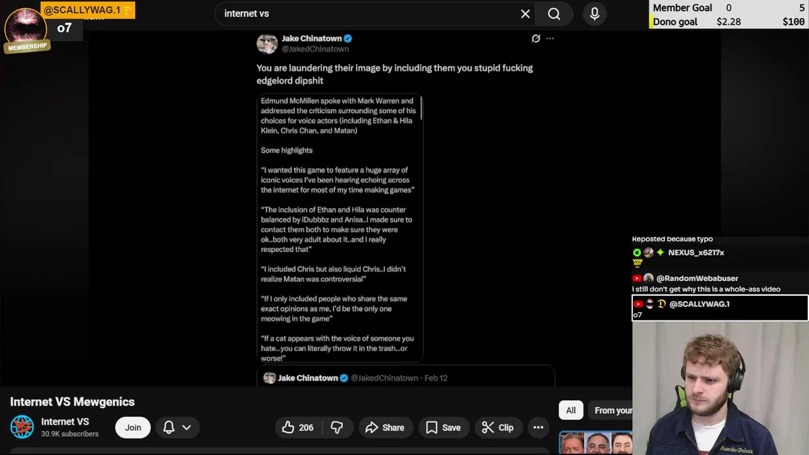Click the 'Some highlights' line in the tweet

tap(286, 150)
